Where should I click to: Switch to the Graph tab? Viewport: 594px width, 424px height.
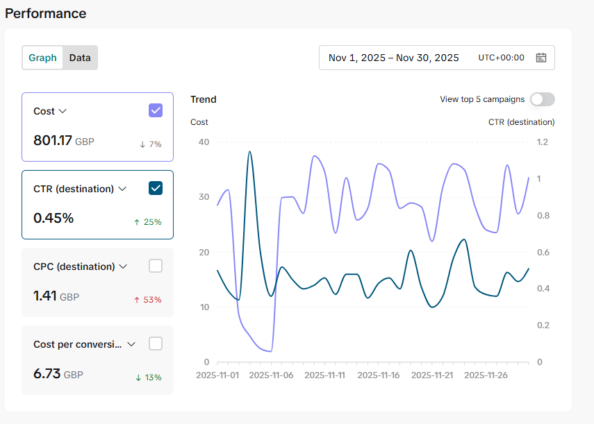click(x=42, y=58)
